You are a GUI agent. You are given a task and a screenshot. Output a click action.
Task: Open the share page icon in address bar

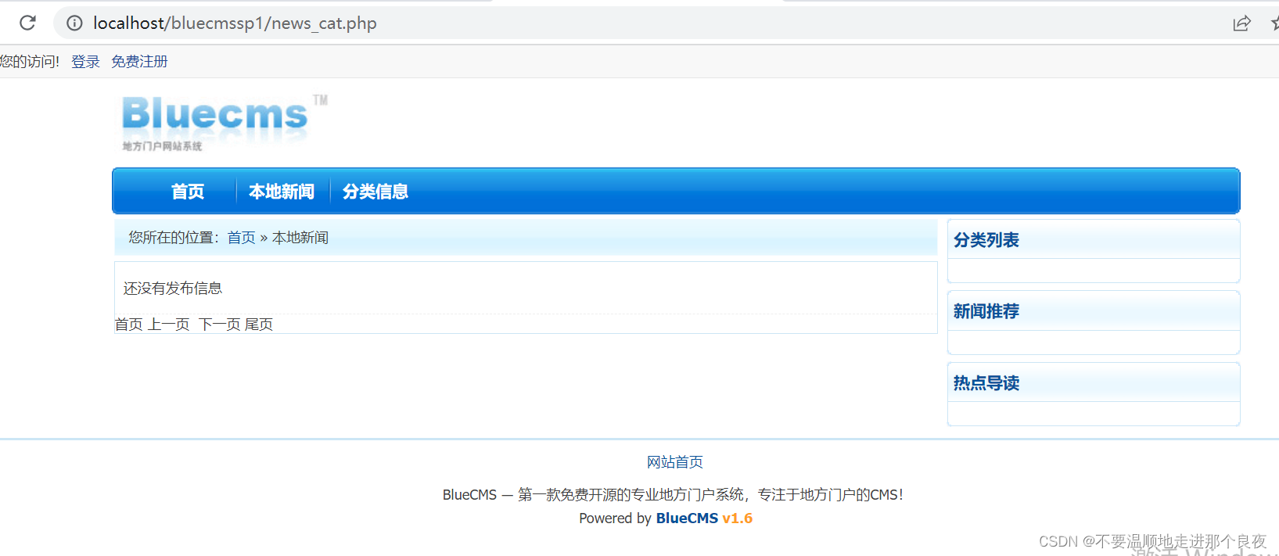pyautogui.click(x=1241, y=23)
